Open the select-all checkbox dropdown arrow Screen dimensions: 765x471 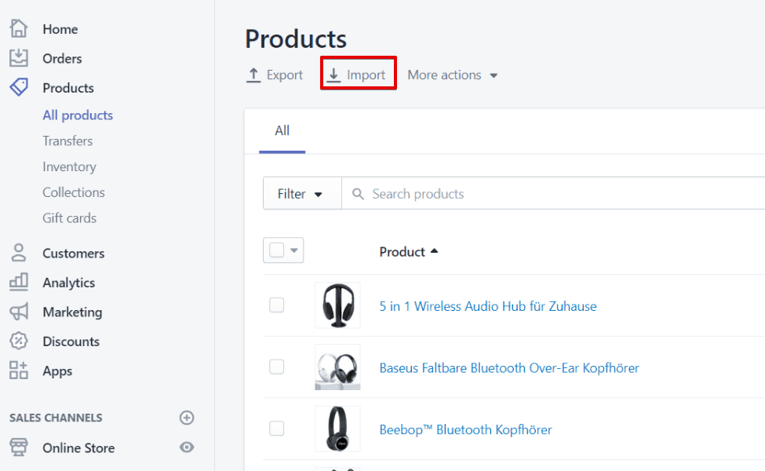(x=293, y=250)
